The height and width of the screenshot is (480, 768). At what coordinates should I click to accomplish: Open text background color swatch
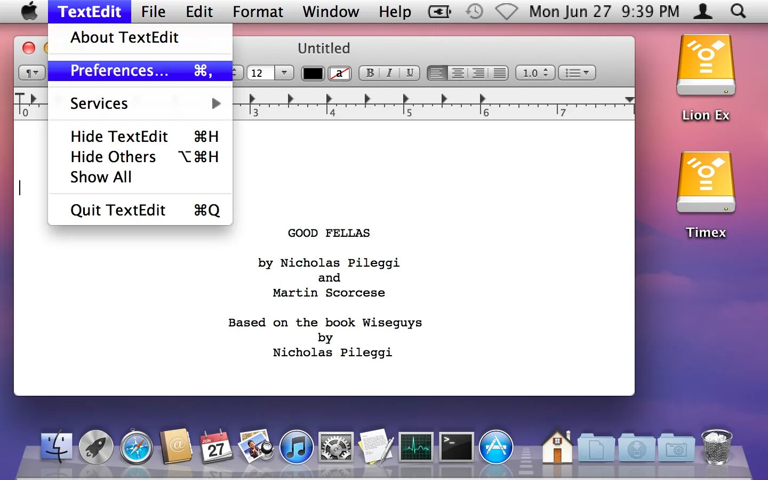(339, 73)
